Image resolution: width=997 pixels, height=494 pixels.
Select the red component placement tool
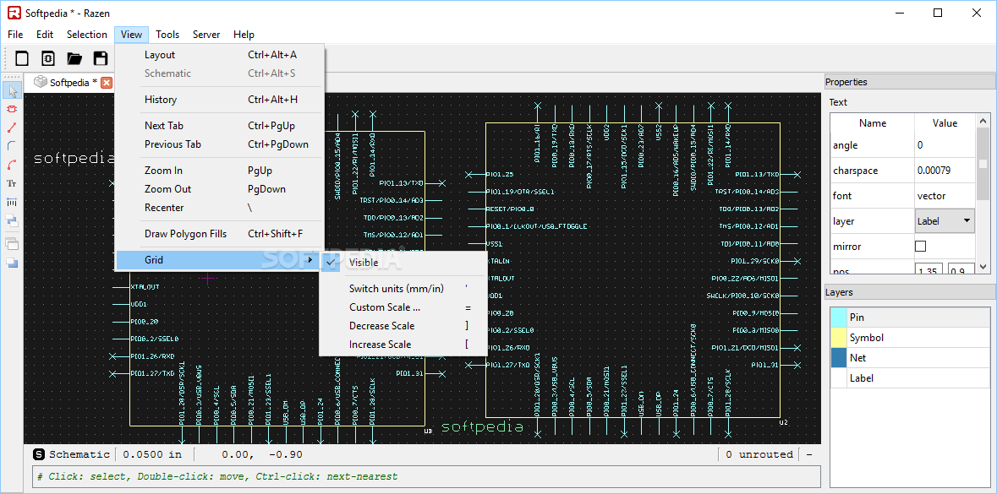pyautogui.click(x=12, y=109)
